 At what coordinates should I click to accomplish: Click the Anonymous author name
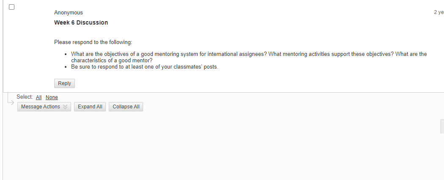[x=69, y=12]
